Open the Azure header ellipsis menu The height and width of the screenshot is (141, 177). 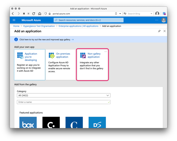click(x=157, y=20)
